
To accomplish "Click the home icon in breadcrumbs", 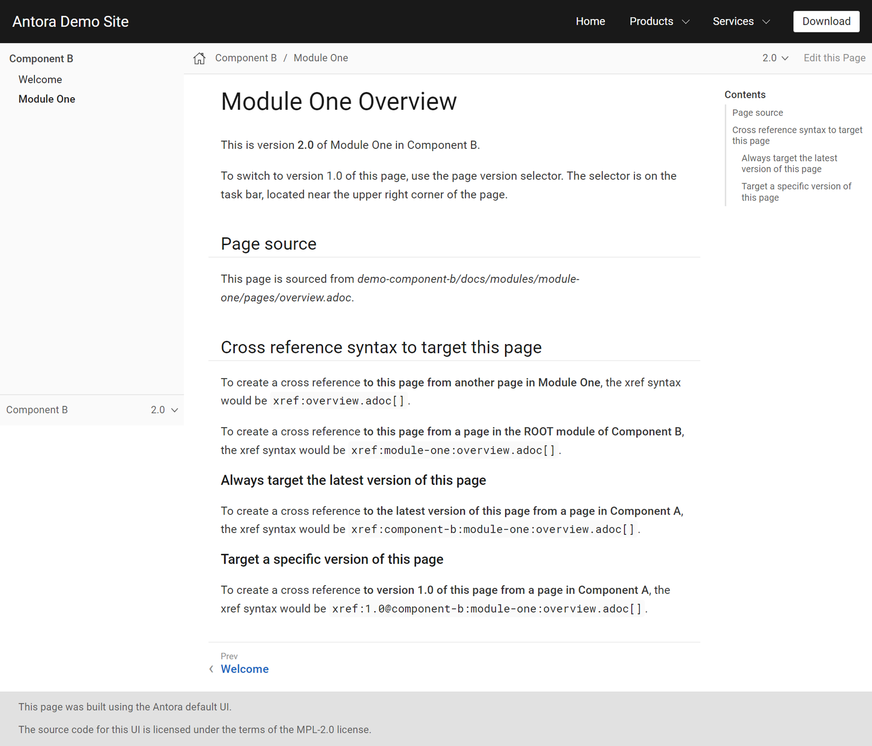I will pos(199,58).
